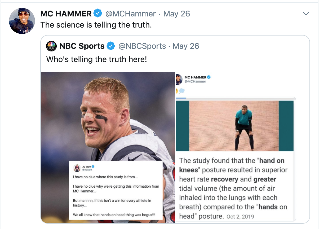Click the @NBCSports handle in quoted tweet

142,46
